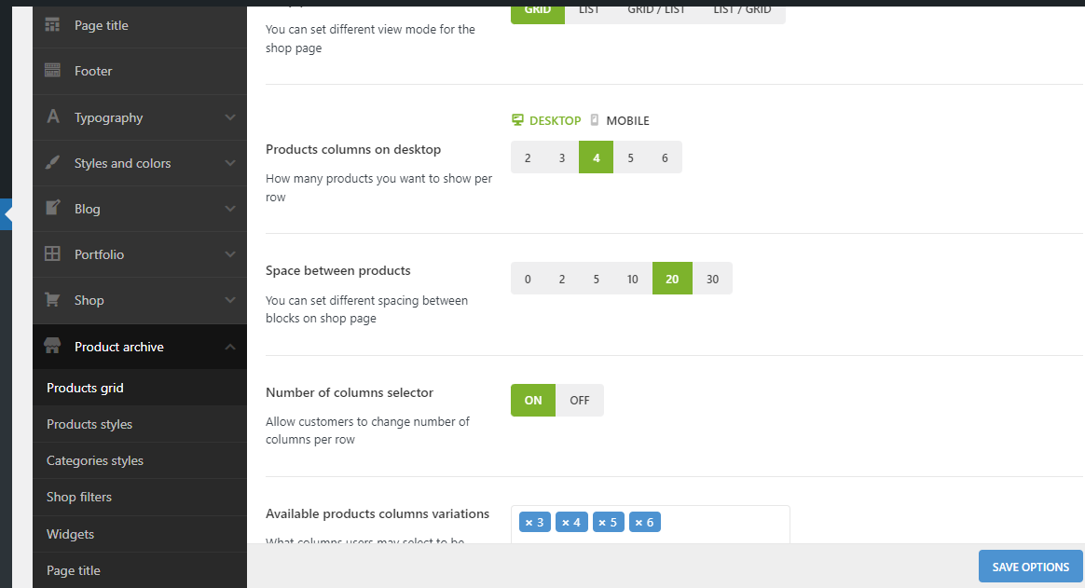Set desktop product columns to 5

[631, 157]
